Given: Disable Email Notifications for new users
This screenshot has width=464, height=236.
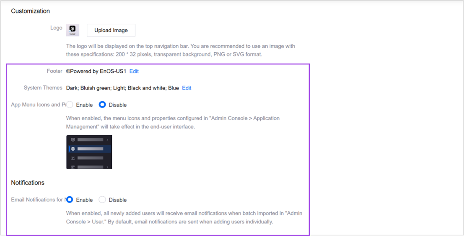Looking at the screenshot, I should tap(102, 200).
